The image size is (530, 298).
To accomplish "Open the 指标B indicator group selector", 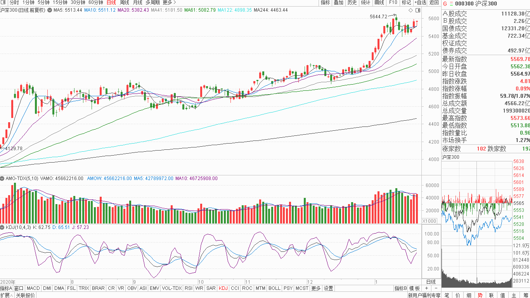I will [401, 288].
